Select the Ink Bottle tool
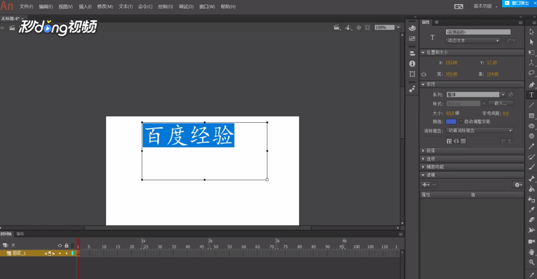Screen dimensions: 537x279 (531, 199)
